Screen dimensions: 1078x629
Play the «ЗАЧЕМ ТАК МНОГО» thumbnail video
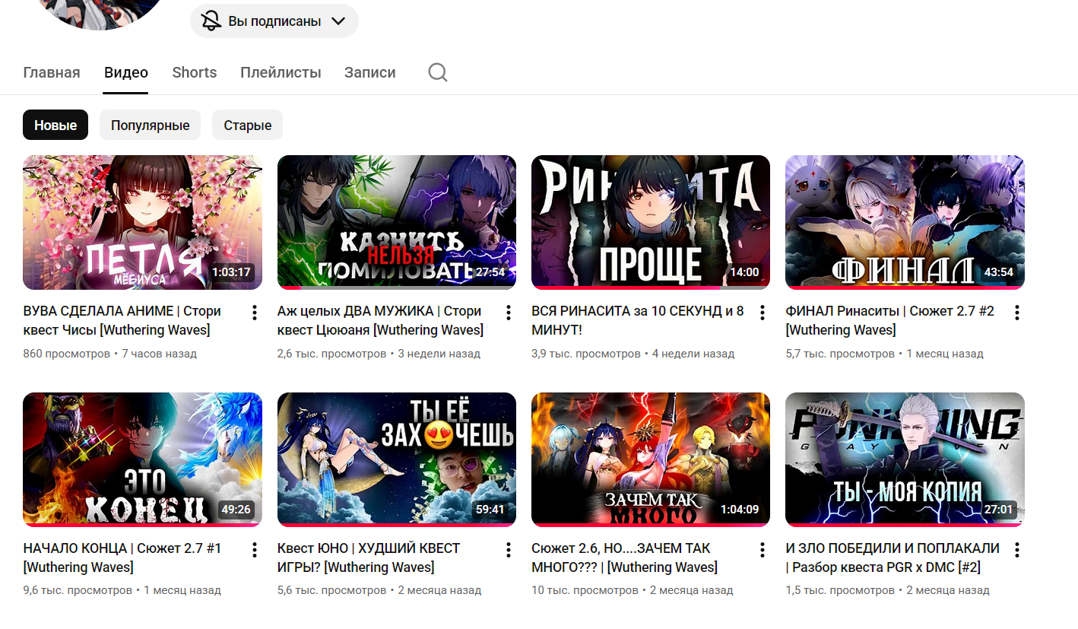(x=651, y=459)
